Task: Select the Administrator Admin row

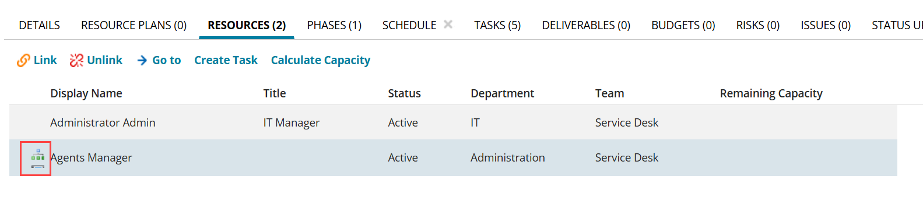Action: tap(453, 122)
